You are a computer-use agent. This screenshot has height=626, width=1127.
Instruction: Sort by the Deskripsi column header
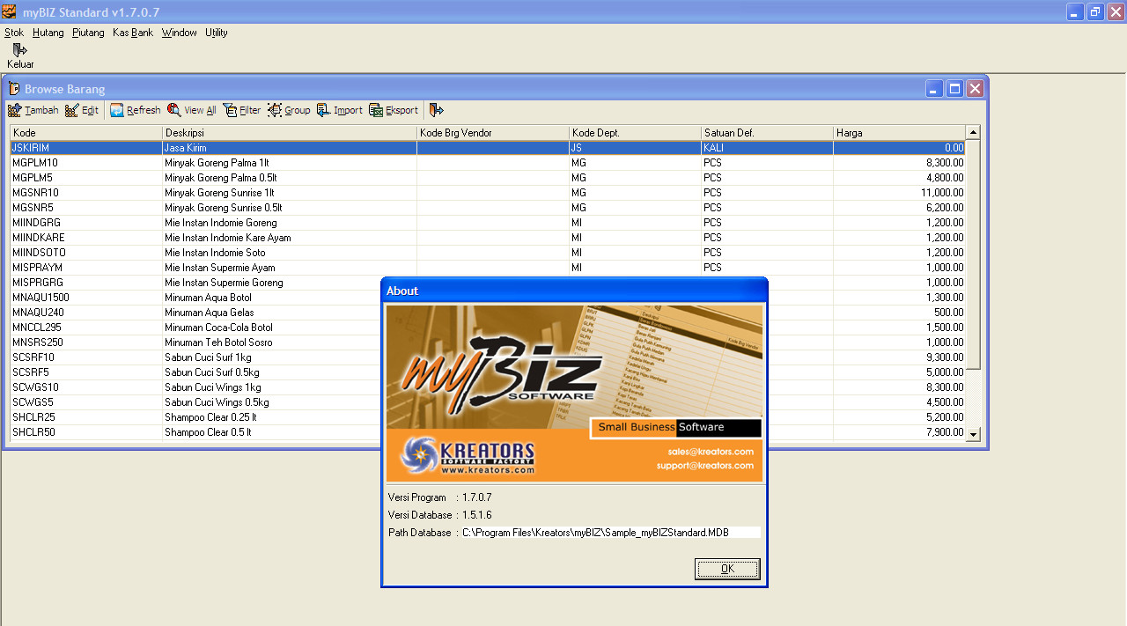tap(290, 133)
